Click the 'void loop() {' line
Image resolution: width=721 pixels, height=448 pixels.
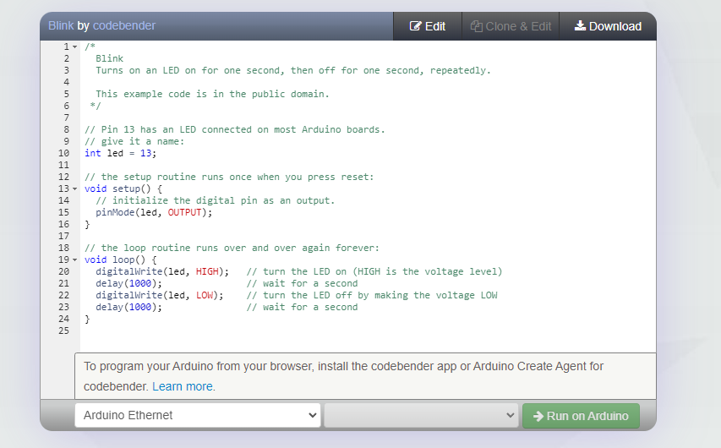[121, 260]
